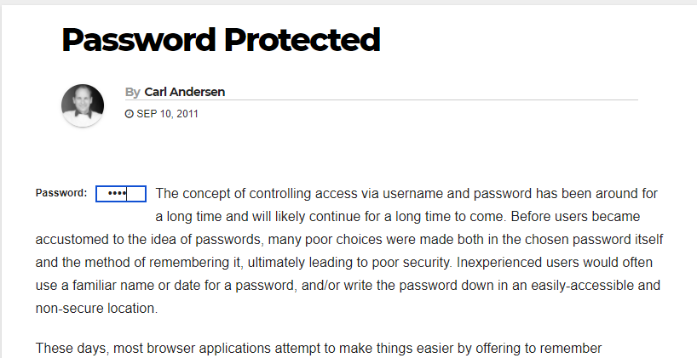Click the 'By' text before author name
Screen dimensions: 697x358
[x=133, y=92]
